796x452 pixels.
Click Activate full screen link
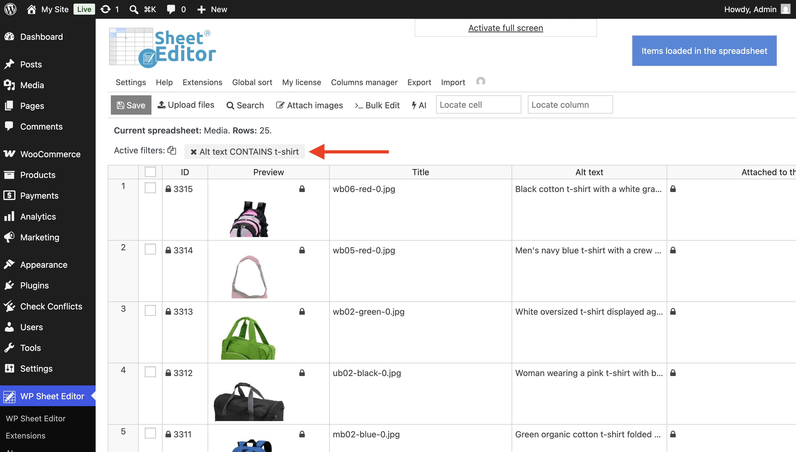[506, 28]
